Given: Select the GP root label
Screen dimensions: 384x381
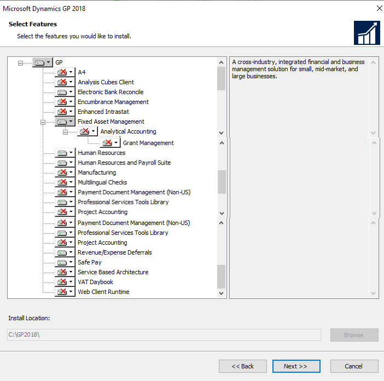Looking at the screenshot, I should [59, 62].
